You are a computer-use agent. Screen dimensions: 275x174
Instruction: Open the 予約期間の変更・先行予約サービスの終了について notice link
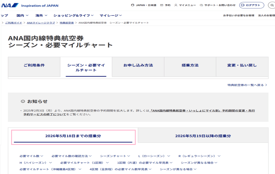[x=139, y=112]
